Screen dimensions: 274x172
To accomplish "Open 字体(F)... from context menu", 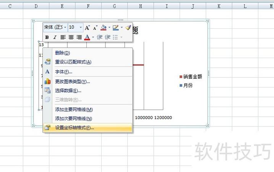I will pos(88,72).
